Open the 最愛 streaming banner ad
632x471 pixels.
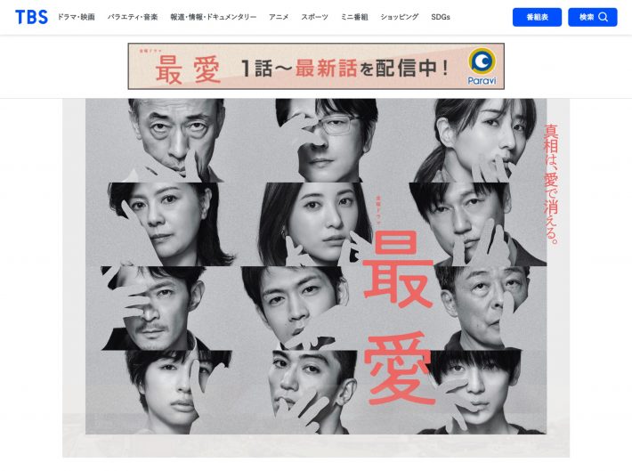click(316, 66)
